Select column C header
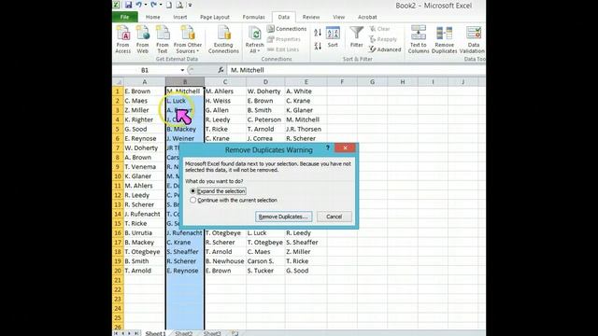 point(225,82)
